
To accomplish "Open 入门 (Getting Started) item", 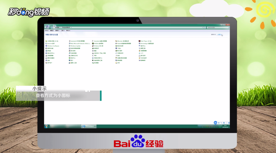I will pos(141,53).
